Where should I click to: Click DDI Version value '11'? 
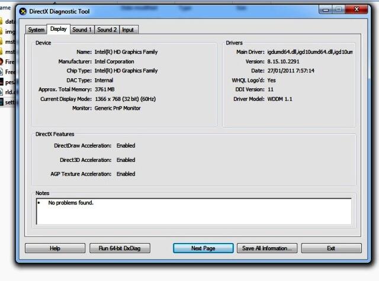point(271,90)
